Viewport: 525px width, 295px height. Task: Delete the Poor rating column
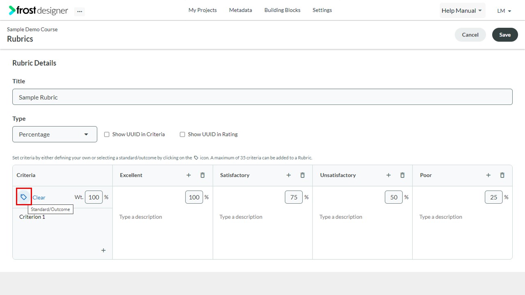coord(502,175)
